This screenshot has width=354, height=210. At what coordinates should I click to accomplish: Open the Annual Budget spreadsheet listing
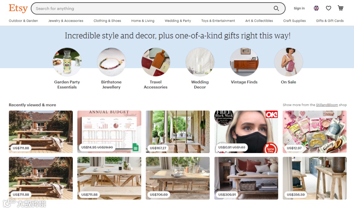click(x=109, y=132)
